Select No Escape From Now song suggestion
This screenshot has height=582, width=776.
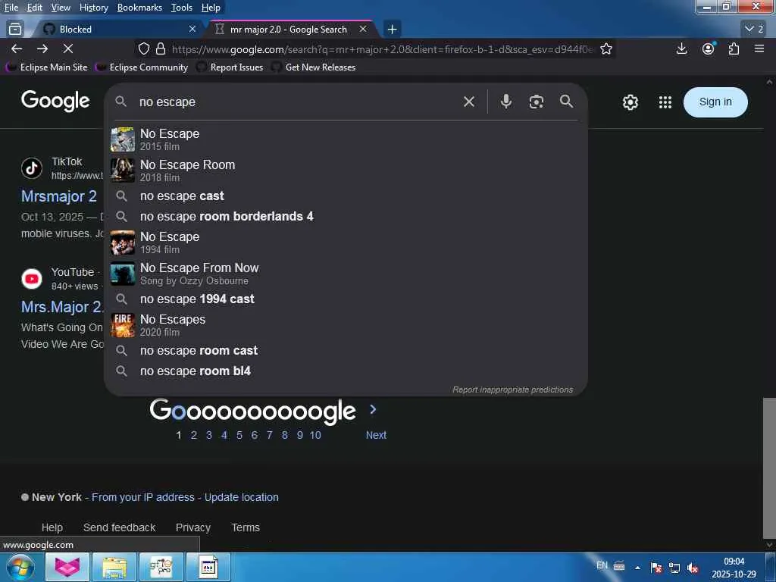point(346,274)
